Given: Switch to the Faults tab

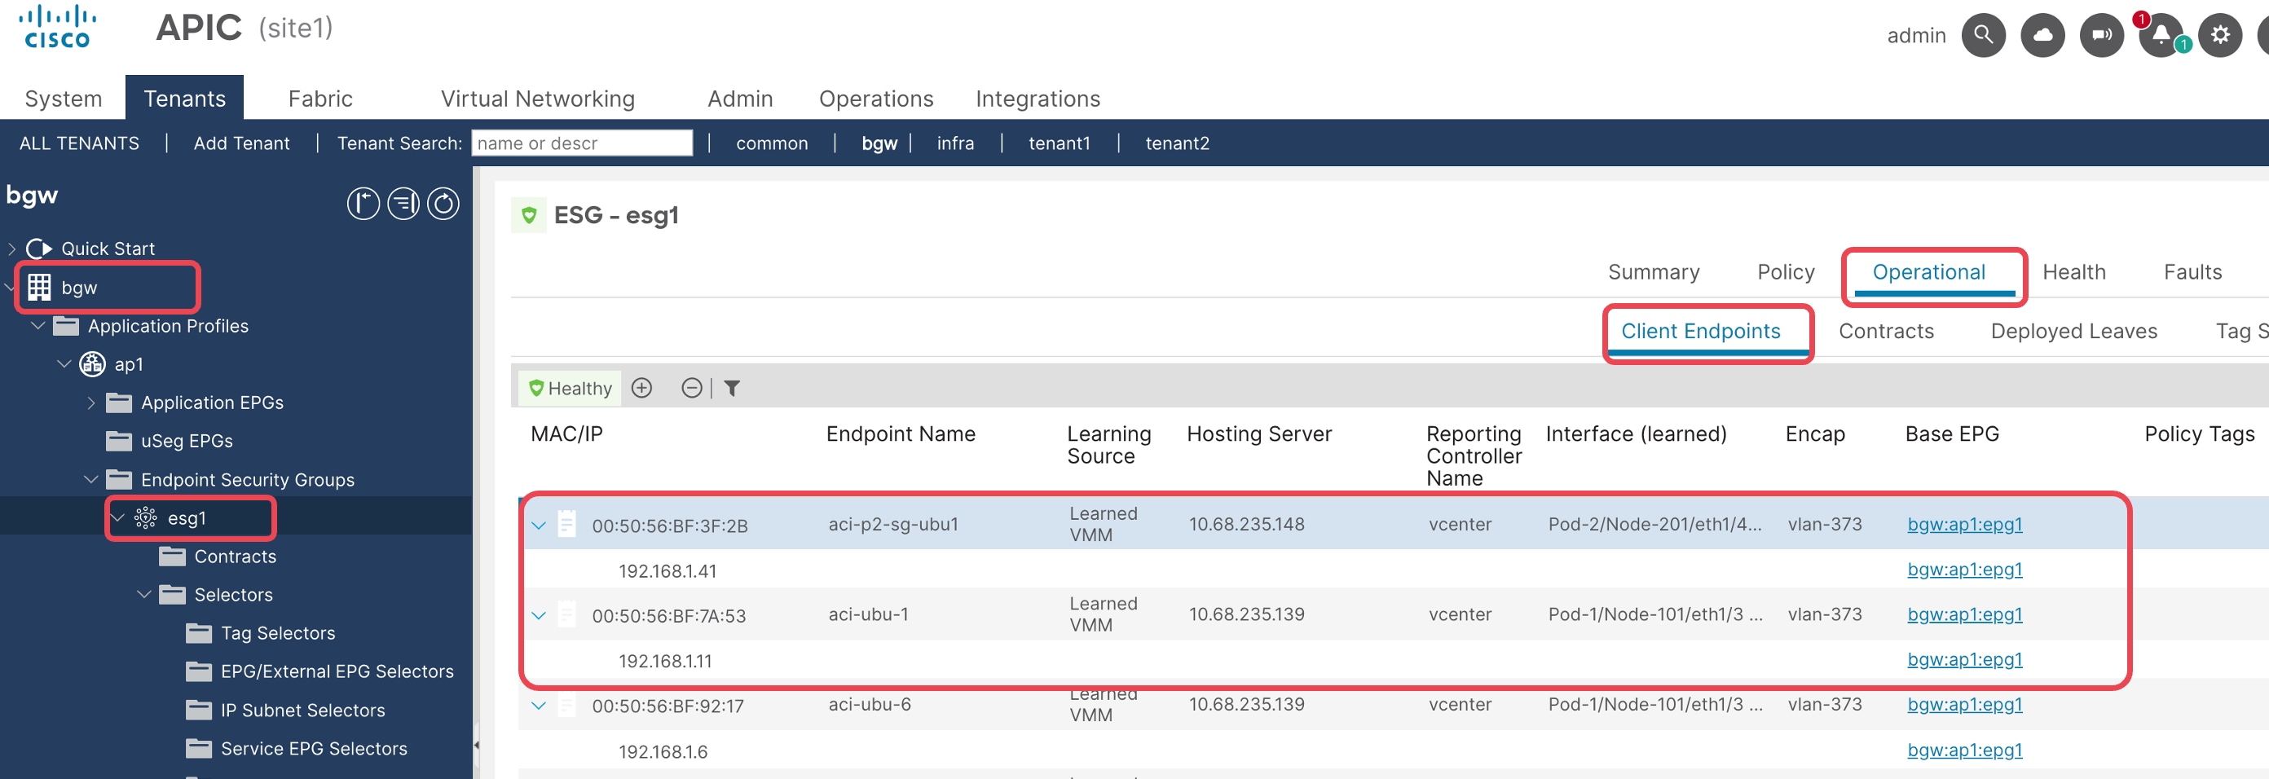Looking at the screenshot, I should click(2192, 272).
